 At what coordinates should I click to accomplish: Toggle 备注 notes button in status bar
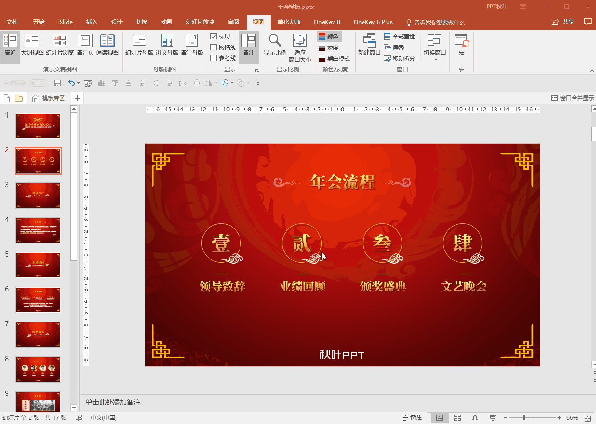(x=412, y=417)
